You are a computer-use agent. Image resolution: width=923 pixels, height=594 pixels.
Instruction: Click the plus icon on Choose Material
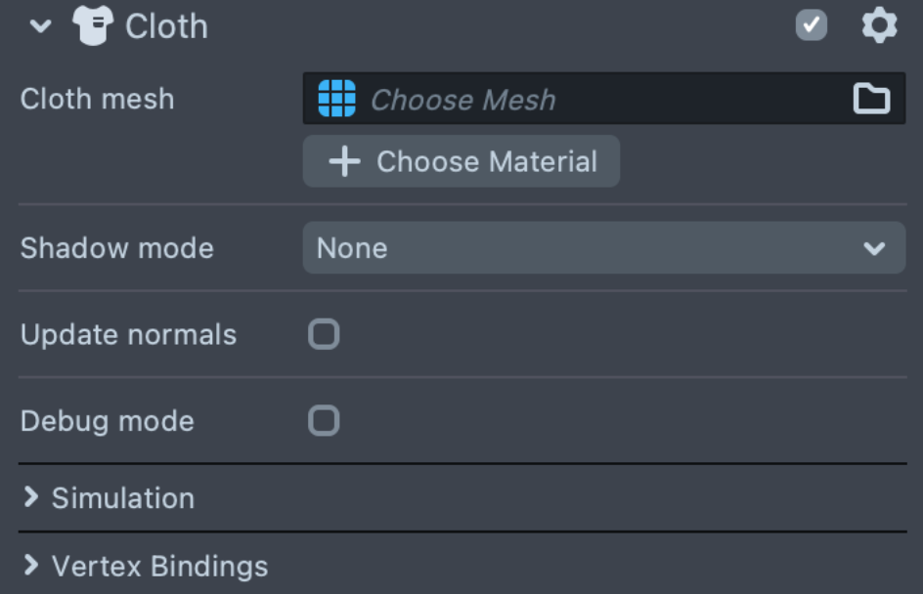click(344, 161)
